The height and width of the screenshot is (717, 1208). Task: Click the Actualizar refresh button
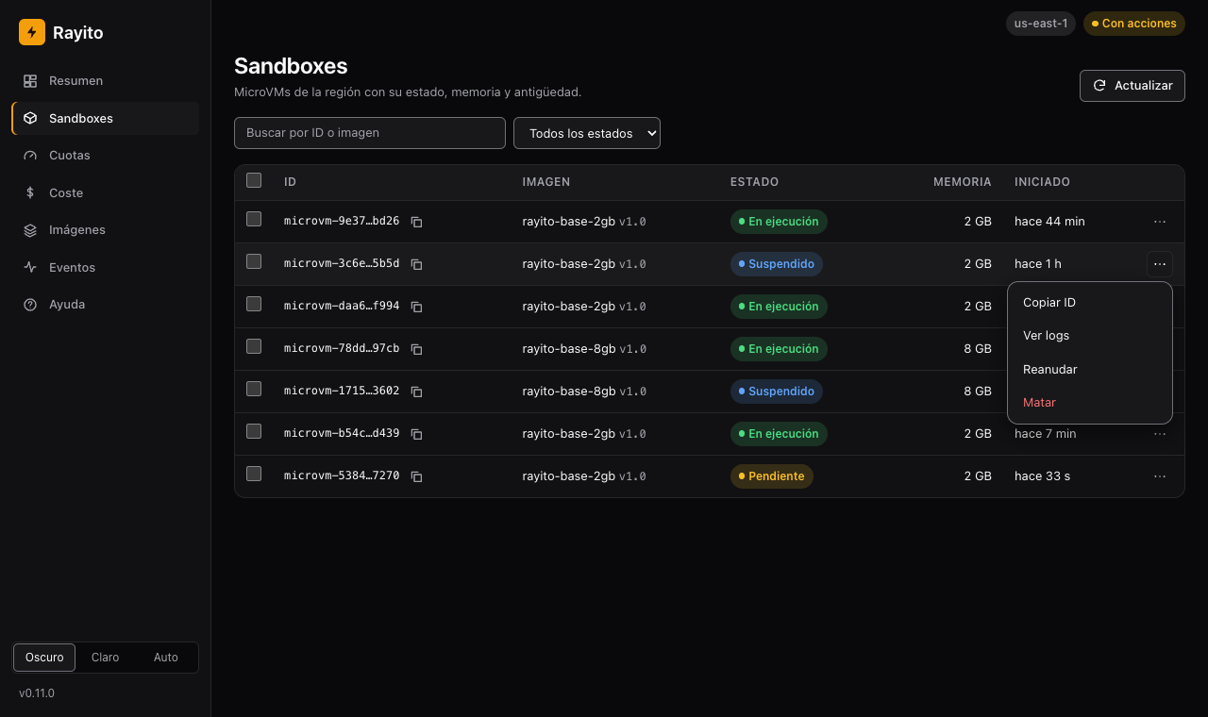(x=1132, y=85)
